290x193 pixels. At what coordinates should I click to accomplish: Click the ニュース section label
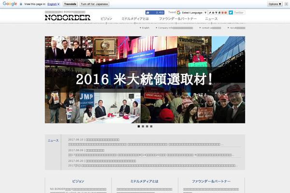click(53, 140)
